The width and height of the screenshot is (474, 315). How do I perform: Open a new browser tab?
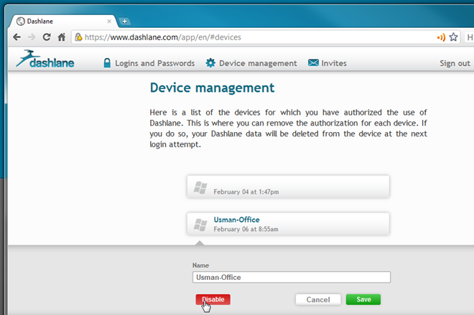coord(124,22)
